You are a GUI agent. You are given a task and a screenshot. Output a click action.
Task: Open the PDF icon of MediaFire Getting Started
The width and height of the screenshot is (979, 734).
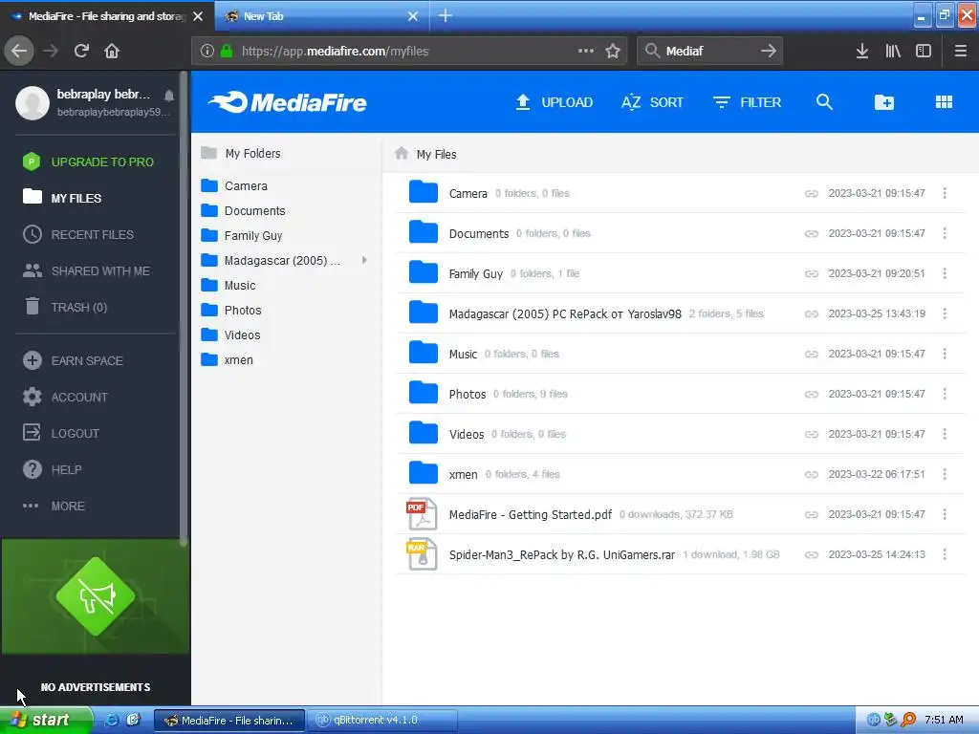tap(422, 515)
